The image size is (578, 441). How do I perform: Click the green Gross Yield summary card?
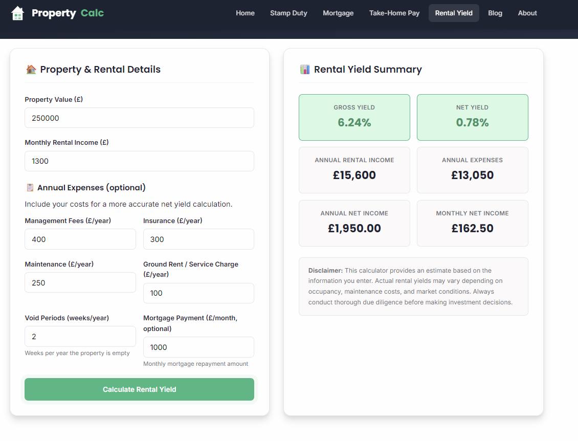pos(354,117)
